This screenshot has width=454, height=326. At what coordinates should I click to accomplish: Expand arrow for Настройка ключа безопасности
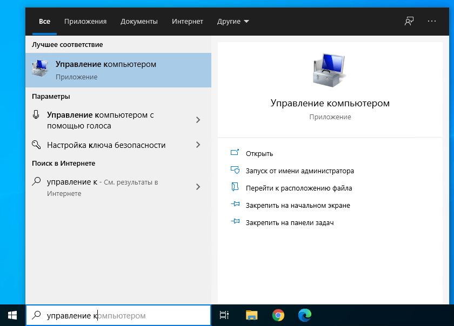(x=198, y=145)
